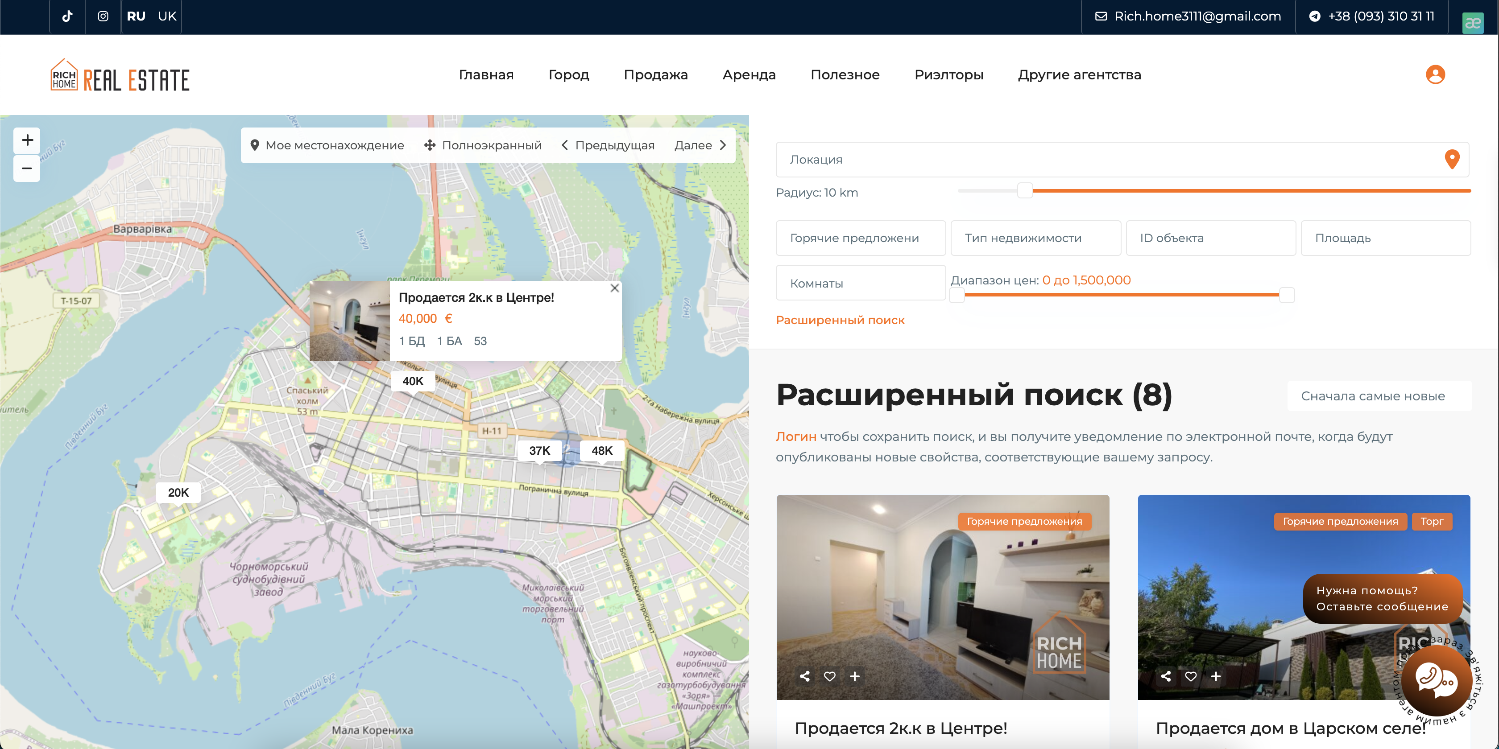
Task: Switch site language to RU
Action: click(x=136, y=16)
